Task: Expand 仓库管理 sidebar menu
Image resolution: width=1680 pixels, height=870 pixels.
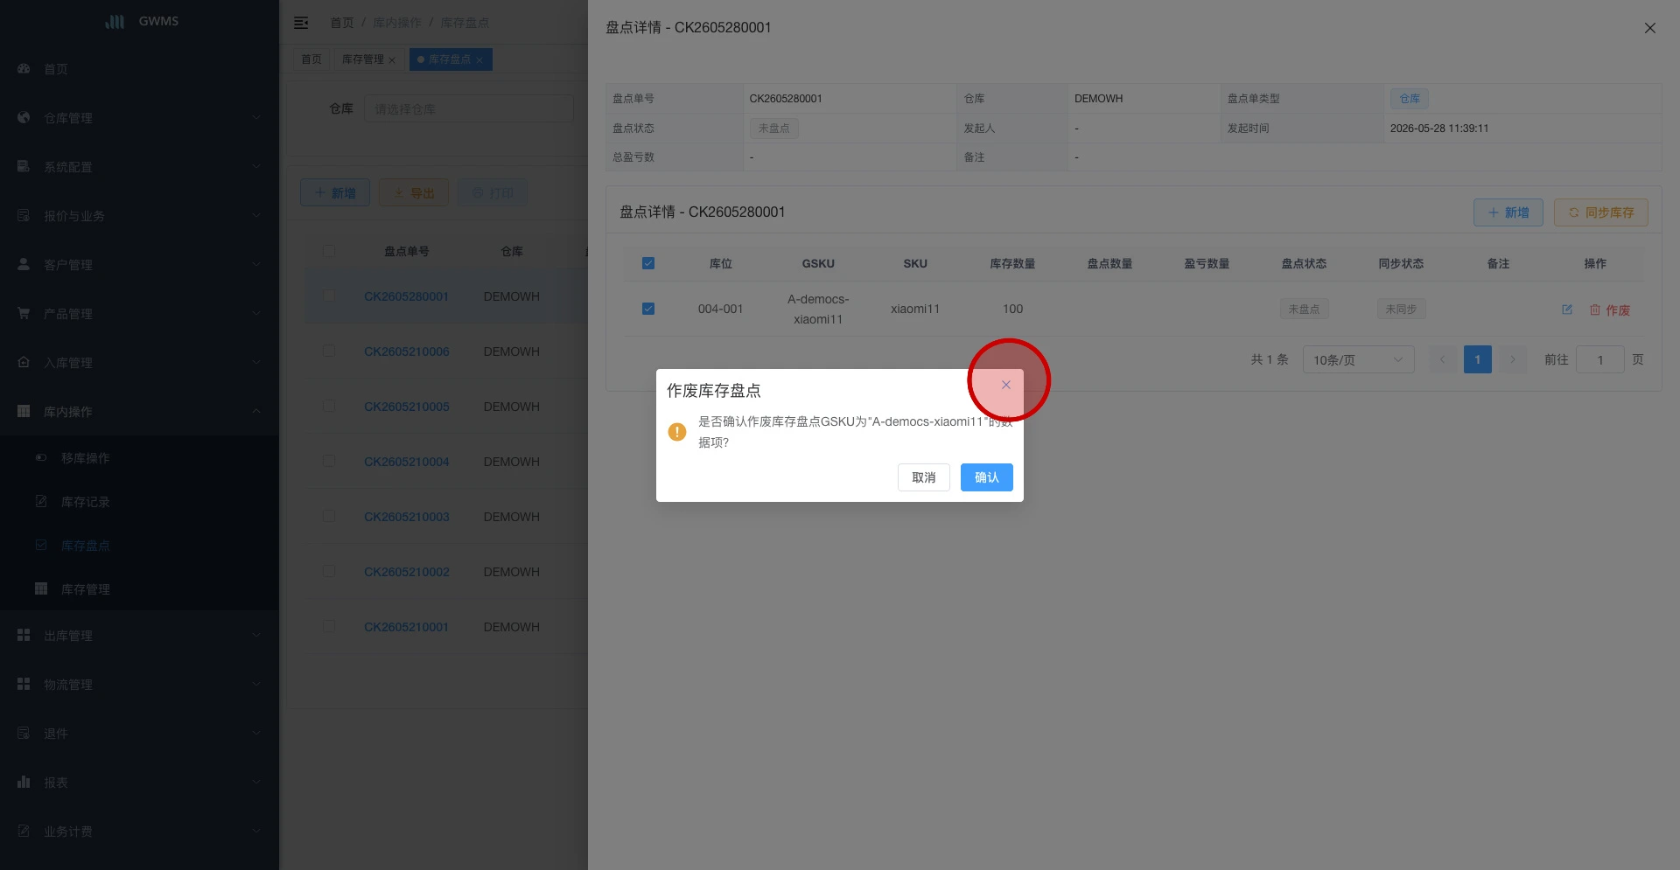Action: (140, 118)
